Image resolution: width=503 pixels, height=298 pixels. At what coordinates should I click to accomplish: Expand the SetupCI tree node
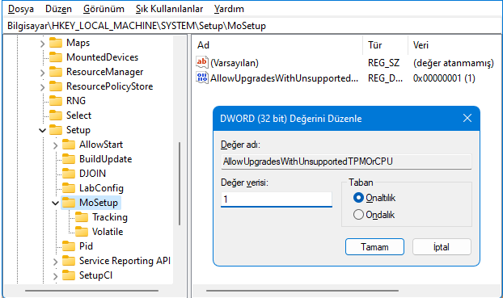click(55, 276)
